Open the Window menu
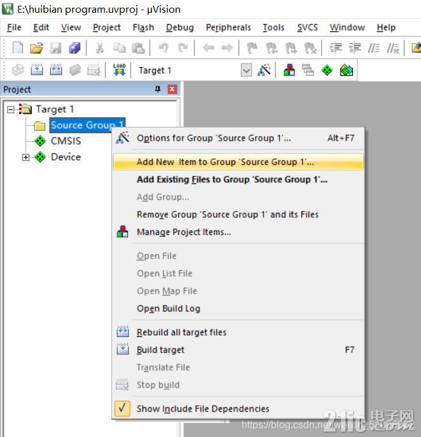Viewport: 421px width, 437px height. pos(347,27)
